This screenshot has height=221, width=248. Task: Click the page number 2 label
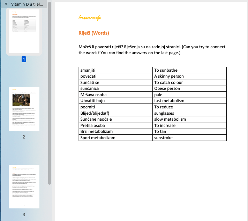[x=24, y=137]
